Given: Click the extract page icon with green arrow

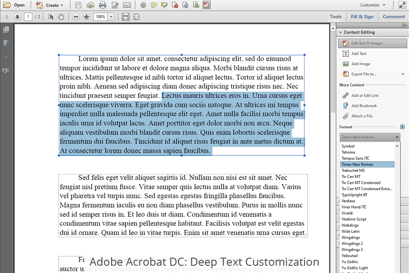Looking at the screenshot, I should coord(196,5).
